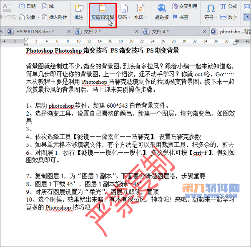The image size is (251, 247).
Task: Close the HYPERLINK.doc tab
Action: 69,31
